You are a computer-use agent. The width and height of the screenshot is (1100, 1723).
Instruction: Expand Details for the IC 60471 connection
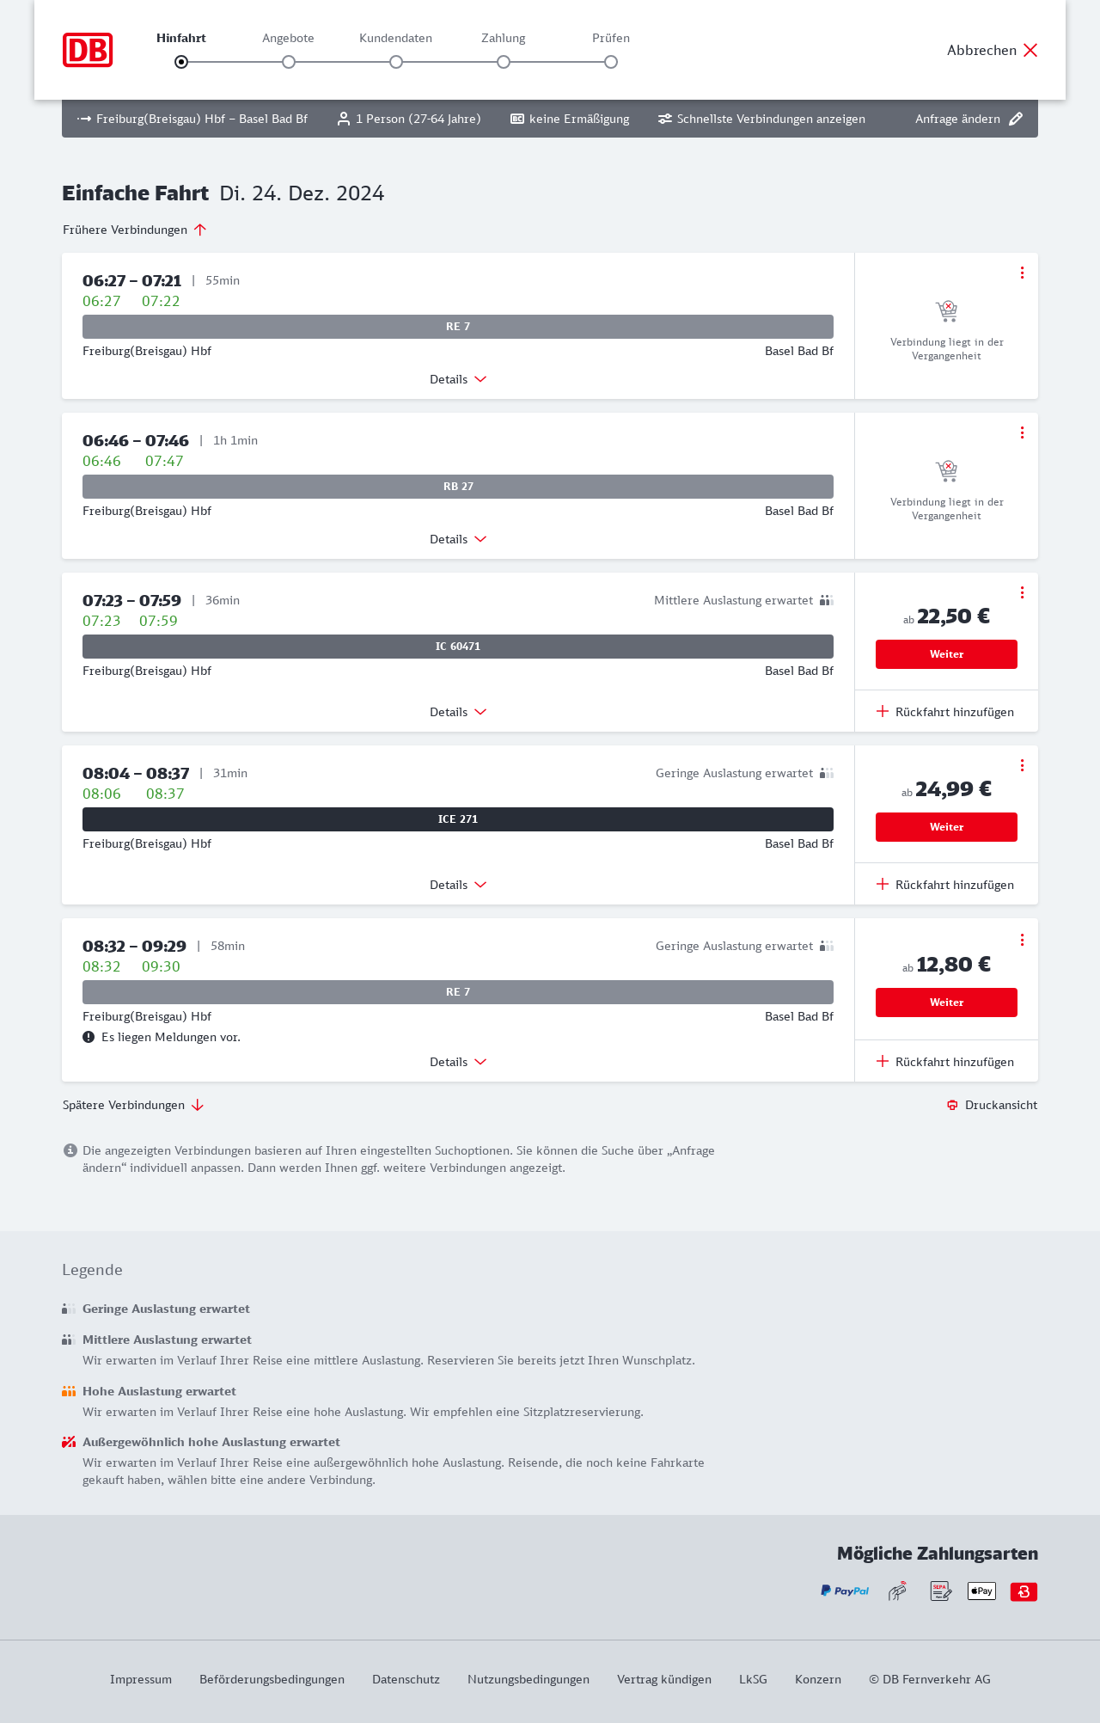[458, 712]
